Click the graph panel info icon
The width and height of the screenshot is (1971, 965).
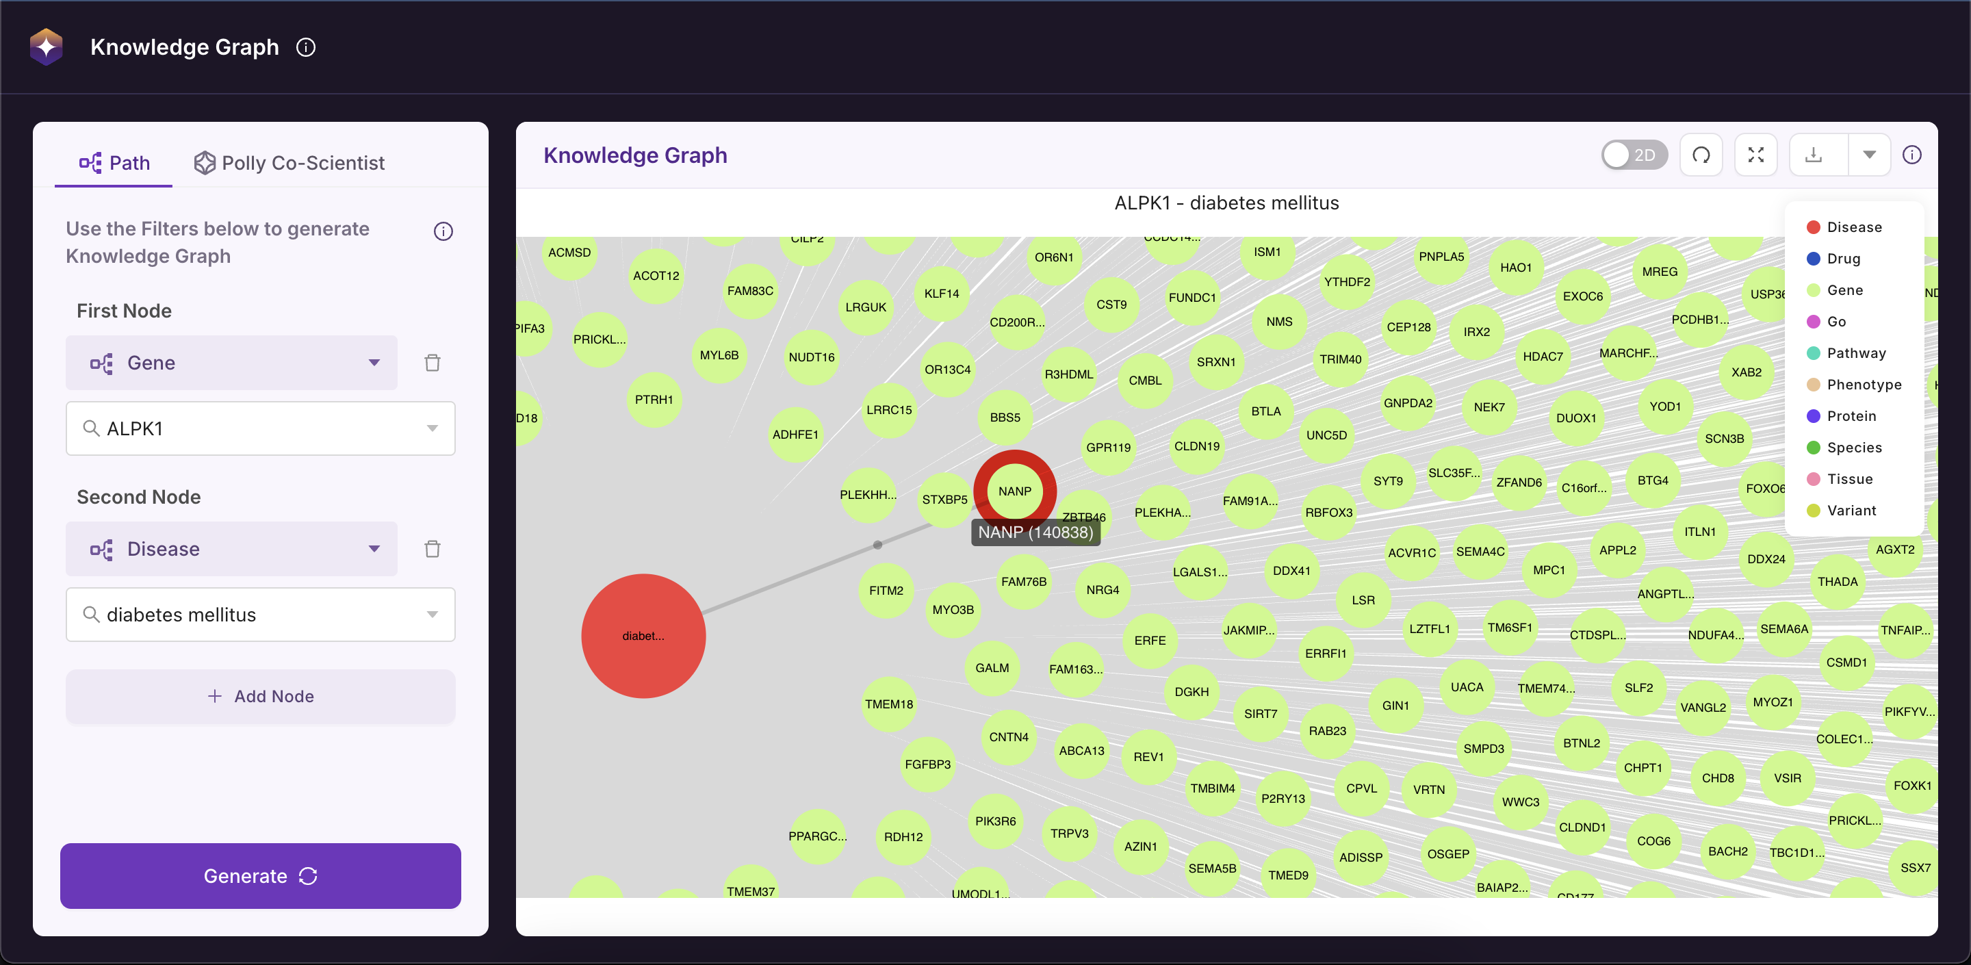(x=1911, y=155)
